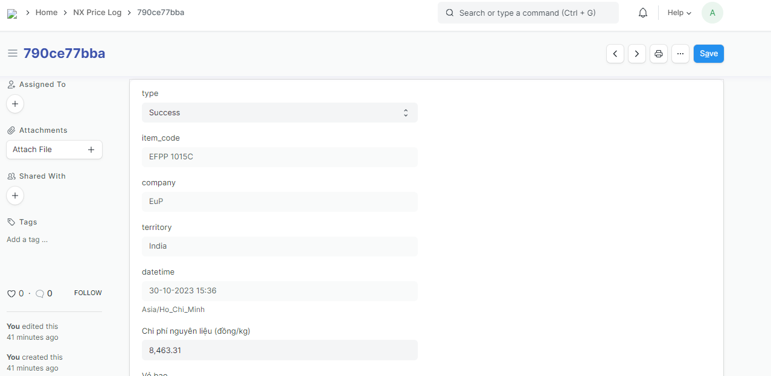Open the three-dots more options menu
Image resolution: width=771 pixels, height=376 pixels.
[680, 54]
